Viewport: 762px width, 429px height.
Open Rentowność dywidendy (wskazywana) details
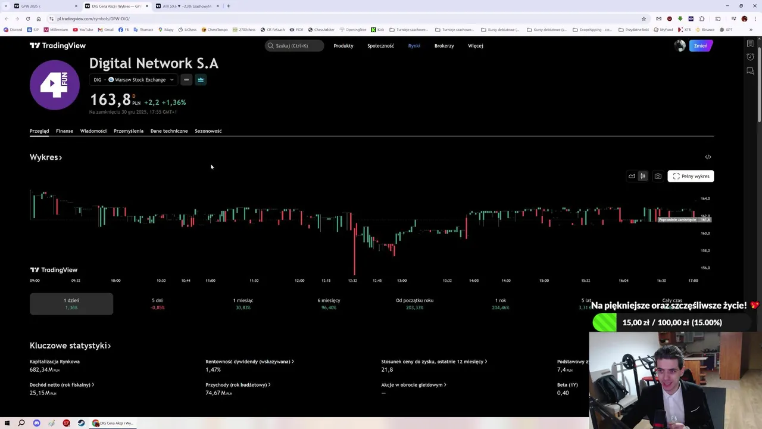click(x=249, y=362)
